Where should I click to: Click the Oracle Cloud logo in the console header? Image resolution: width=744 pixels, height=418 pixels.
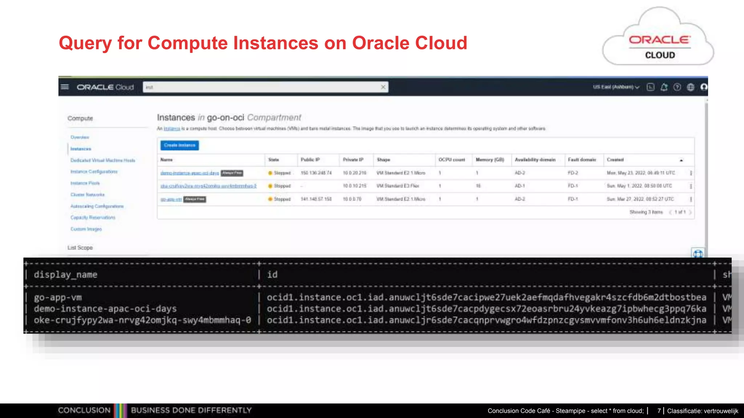[105, 87]
